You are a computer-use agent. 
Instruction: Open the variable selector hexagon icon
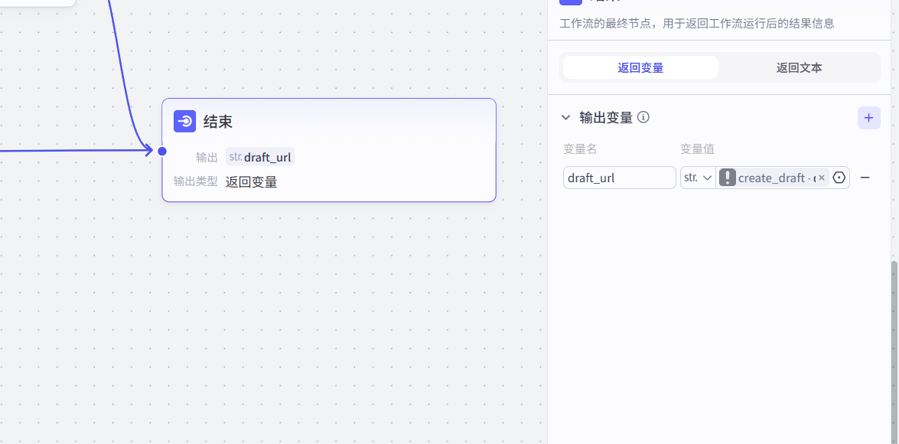click(x=839, y=178)
